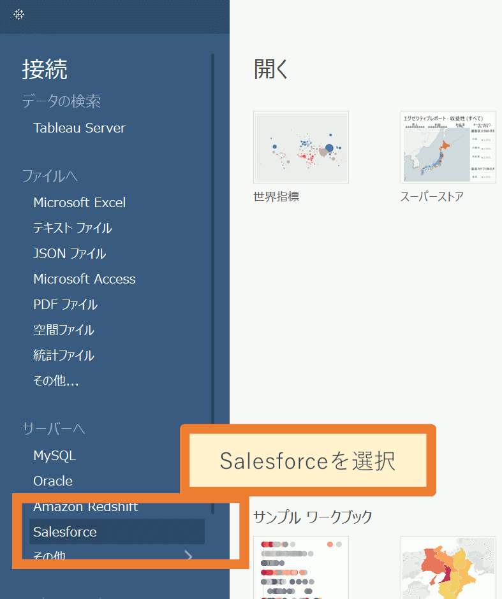This screenshot has width=502, height=599.
Task: Open the スーパーストア workbook thumbnail
Action: (448, 147)
